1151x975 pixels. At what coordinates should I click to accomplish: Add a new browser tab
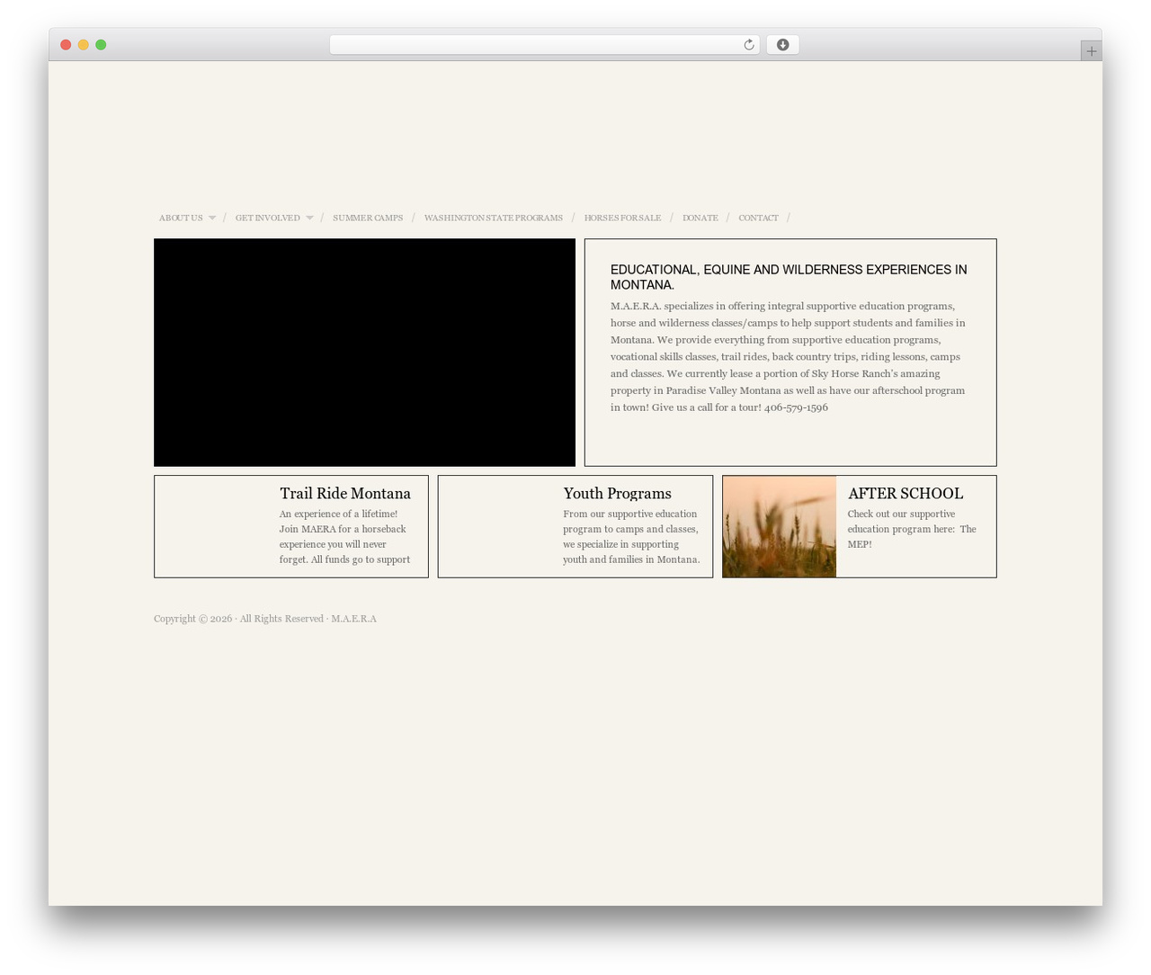[x=1091, y=51]
